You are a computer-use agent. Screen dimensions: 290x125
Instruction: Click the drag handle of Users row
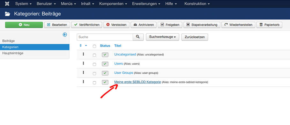point(83,63)
